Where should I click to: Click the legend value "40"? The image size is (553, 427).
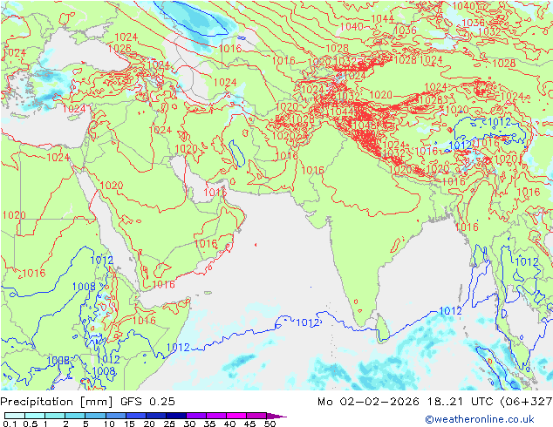tap(229, 424)
